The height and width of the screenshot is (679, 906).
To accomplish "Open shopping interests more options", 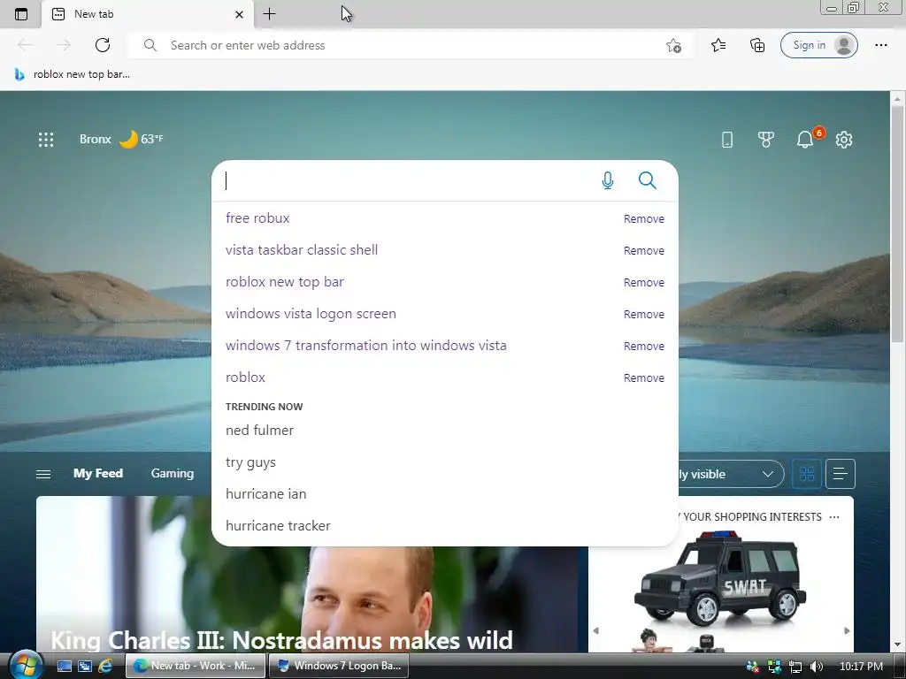I will point(834,517).
